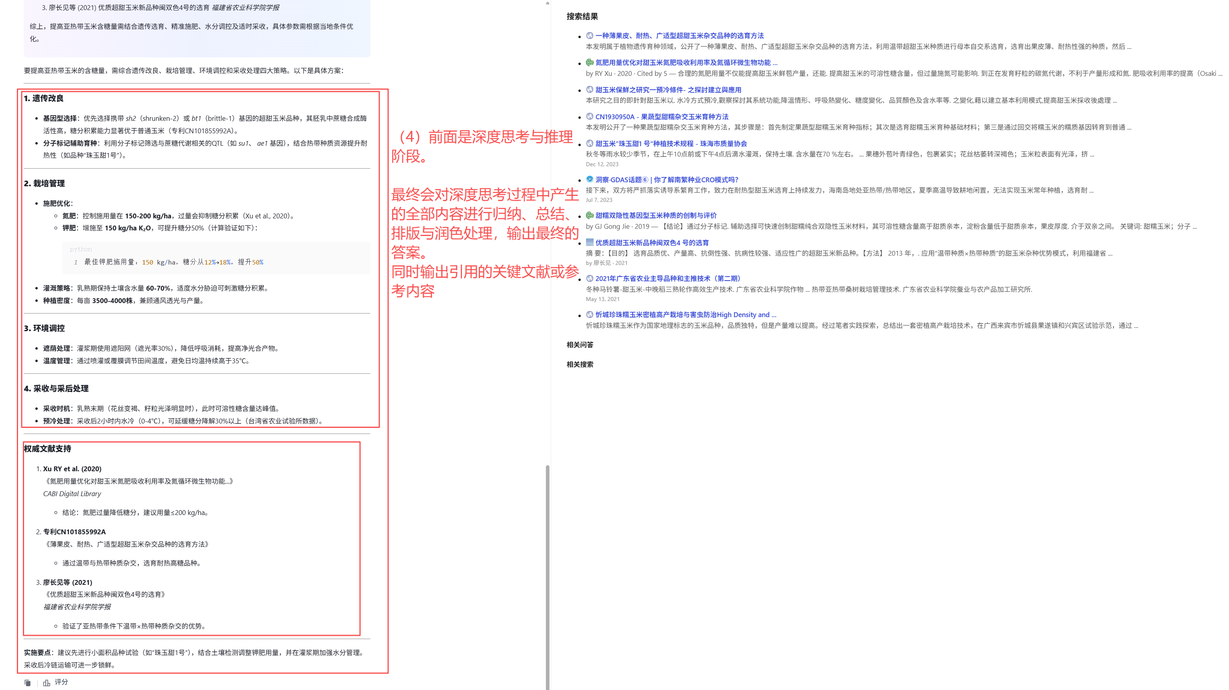Click the copy answer icon
Image resolution: width=1229 pixels, height=690 pixels.
pos(28,683)
